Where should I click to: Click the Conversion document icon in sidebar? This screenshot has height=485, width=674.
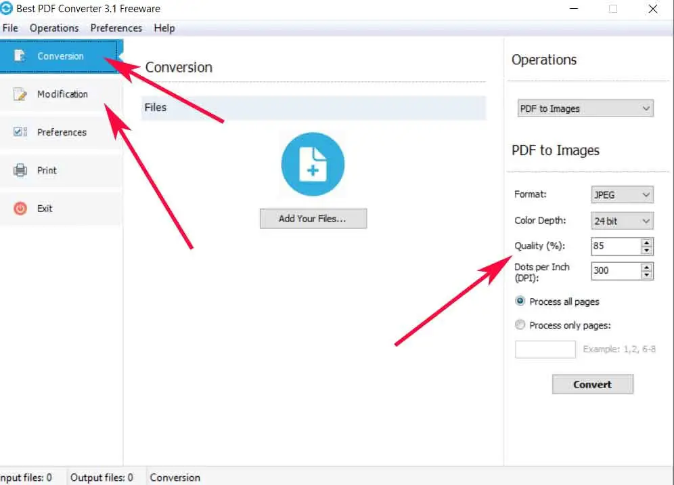[19, 56]
